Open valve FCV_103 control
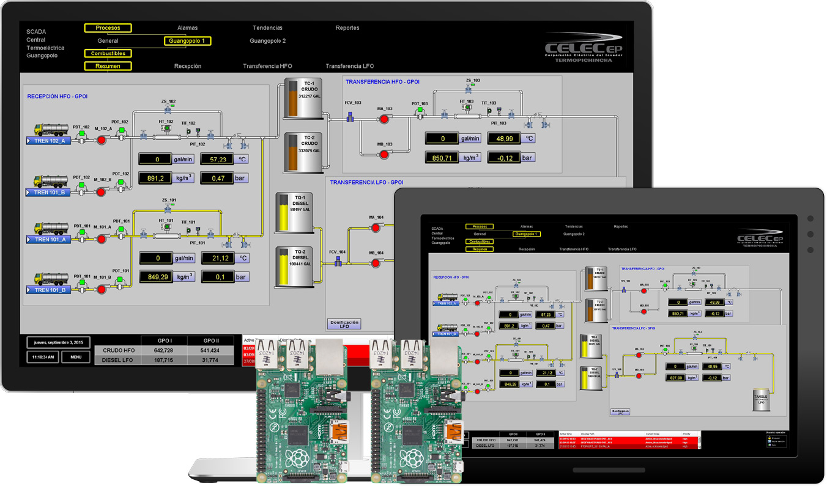 (350, 118)
